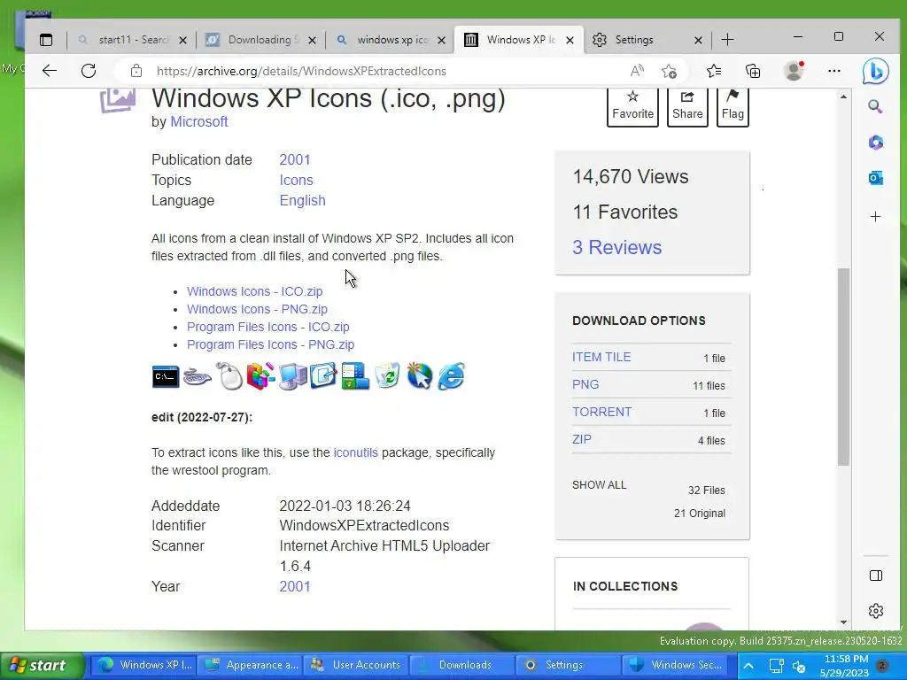Open the browser profile avatar
907x680 pixels.
(x=794, y=71)
